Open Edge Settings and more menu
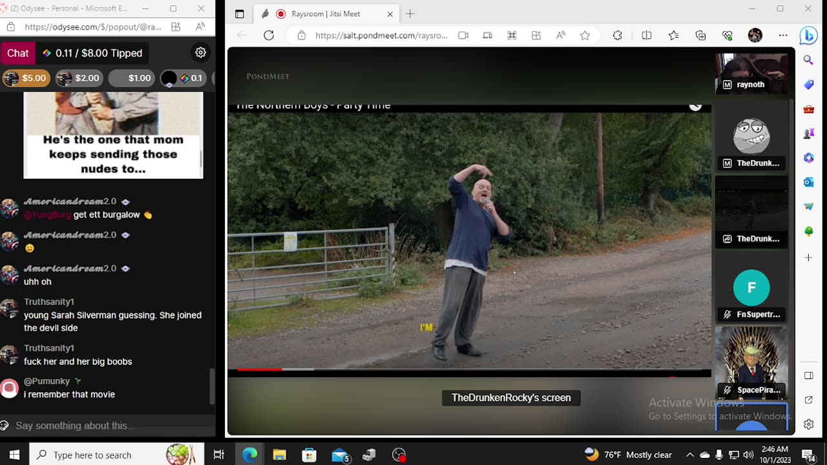This screenshot has width=827, height=465. click(x=783, y=36)
